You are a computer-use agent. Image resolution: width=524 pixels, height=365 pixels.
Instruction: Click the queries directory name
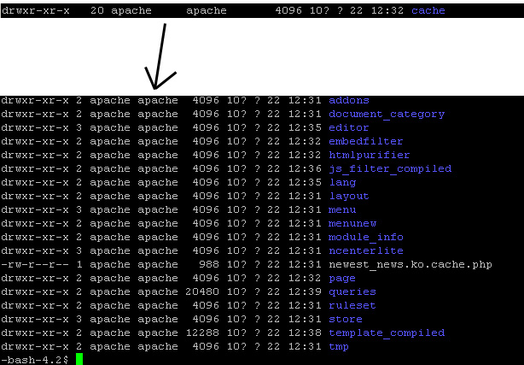(x=352, y=292)
